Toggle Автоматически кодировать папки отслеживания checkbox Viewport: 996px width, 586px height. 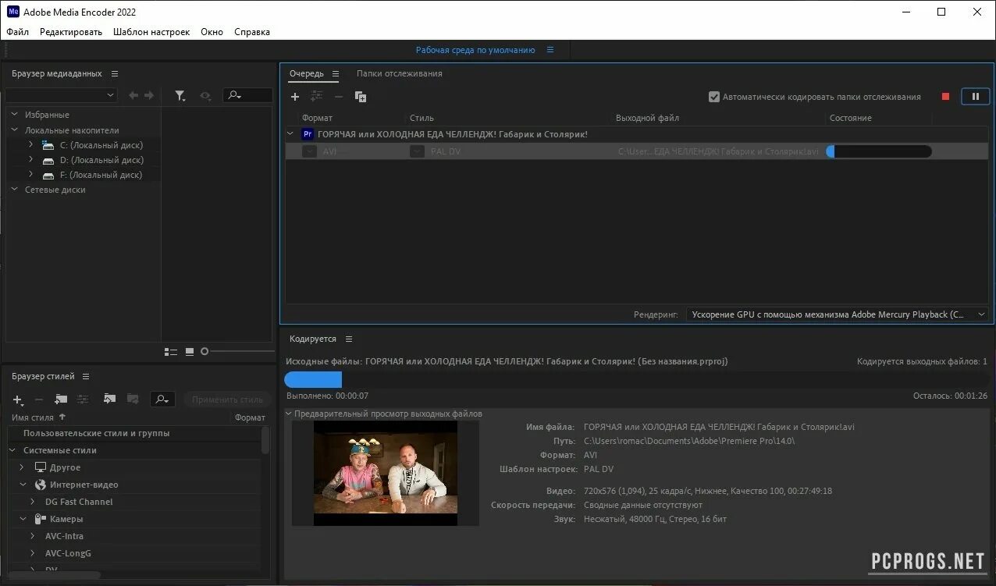tap(713, 97)
